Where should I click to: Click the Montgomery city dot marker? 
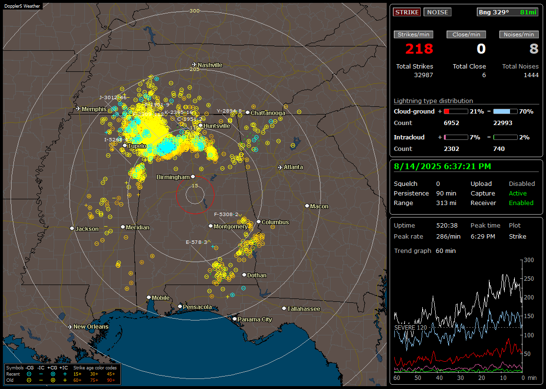pyautogui.click(x=210, y=226)
